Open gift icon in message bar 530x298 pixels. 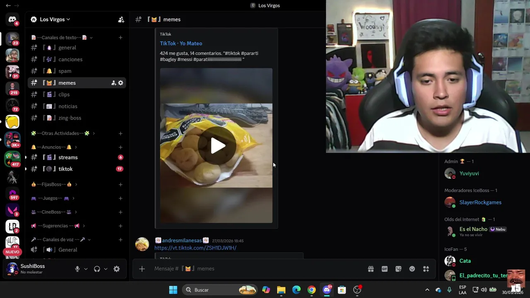[371, 269]
